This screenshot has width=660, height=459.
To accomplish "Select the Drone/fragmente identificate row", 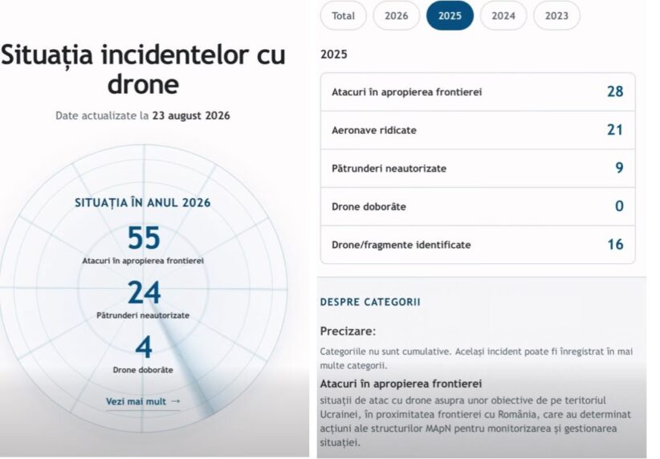I will click(x=478, y=245).
